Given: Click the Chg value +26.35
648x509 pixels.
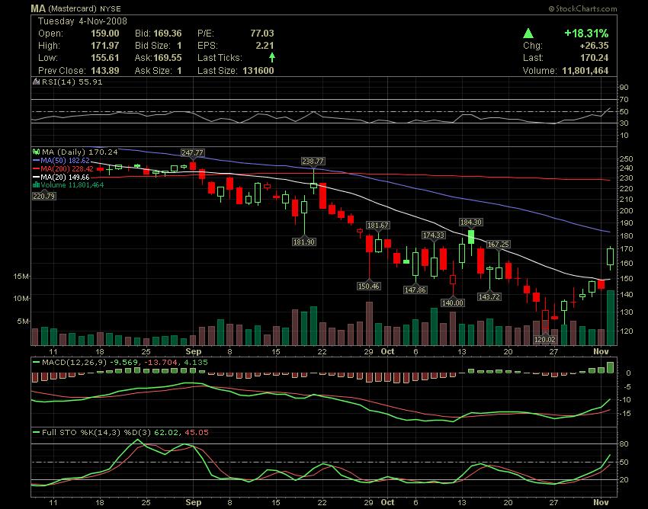Looking at the screenshot, I should click(x=594, y=46).
